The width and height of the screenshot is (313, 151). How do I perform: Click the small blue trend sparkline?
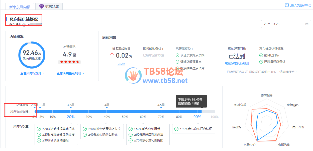(121, 64)
